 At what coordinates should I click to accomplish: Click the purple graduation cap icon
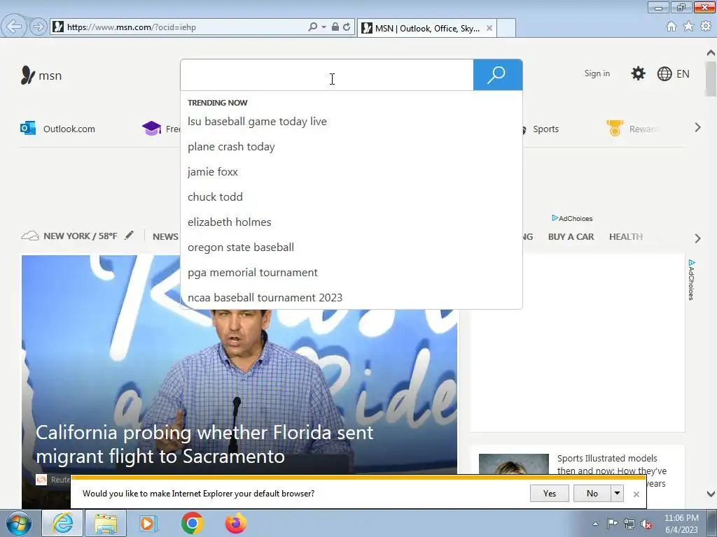151,129
